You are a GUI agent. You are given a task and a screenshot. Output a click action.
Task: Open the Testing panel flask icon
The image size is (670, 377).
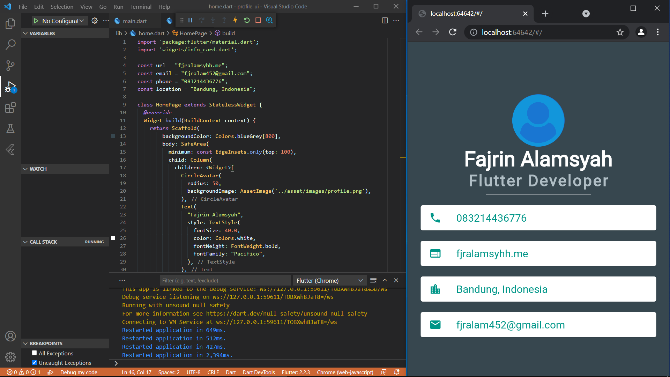10,128
